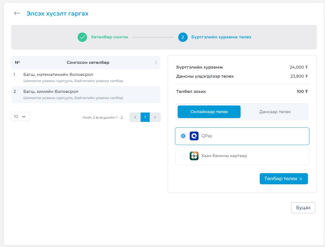The height and width of the screenshot is (247, 325).
Task: Click the Дансны үлдэгдлээр төлөх label
Action: point(205,76)
